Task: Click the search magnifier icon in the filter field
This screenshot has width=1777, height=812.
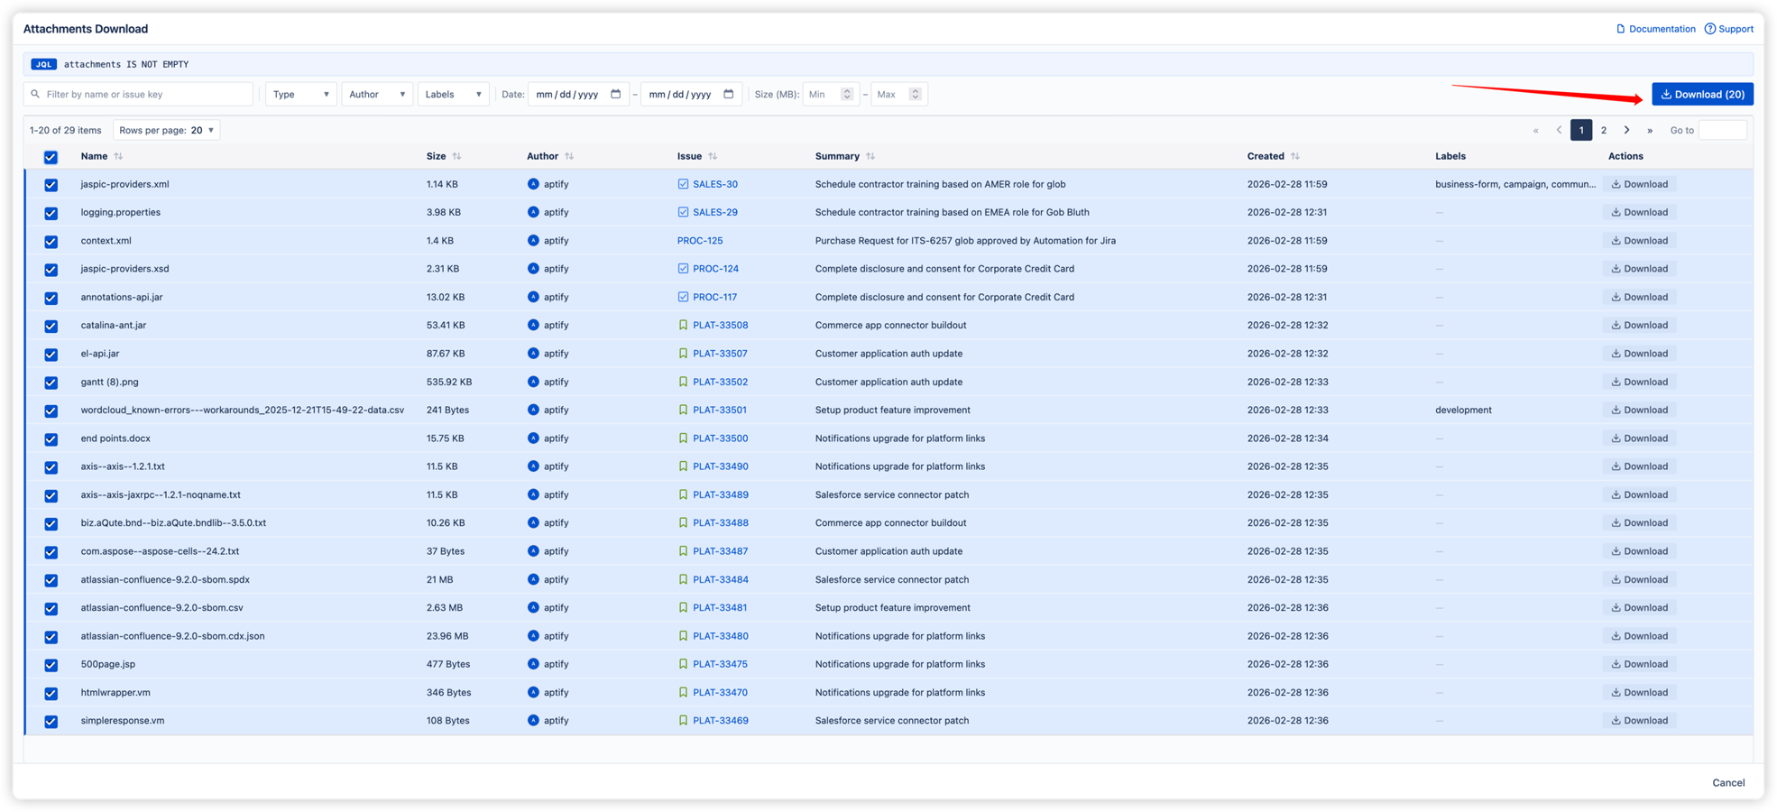Action: coord(34,94)
